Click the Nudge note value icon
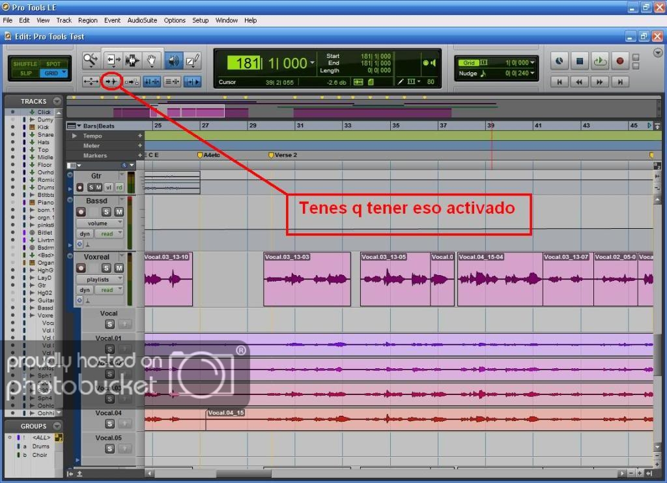The width and height of the screenshot is (667, 483). [483, 73]
